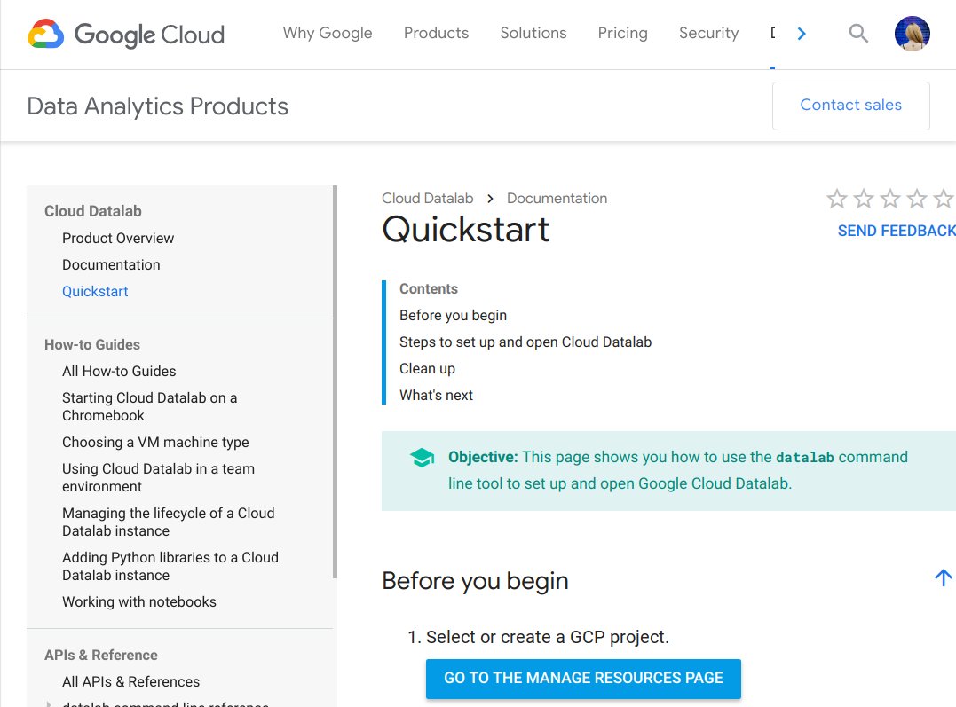Viewport: 956px width, 707px height.
Task: Rate page with the first star
Action: click(x=836, y=198)
